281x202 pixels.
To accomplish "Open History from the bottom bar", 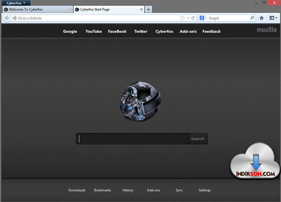I will [x=128, y=191].
